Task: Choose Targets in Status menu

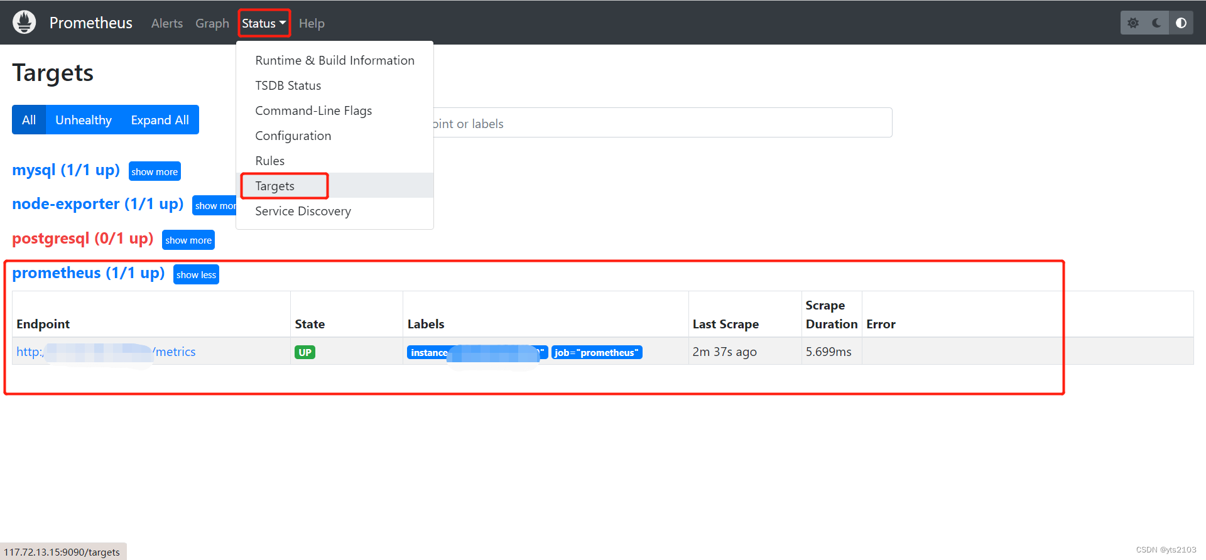Action: pyautogui.click(x=335, y=186)
